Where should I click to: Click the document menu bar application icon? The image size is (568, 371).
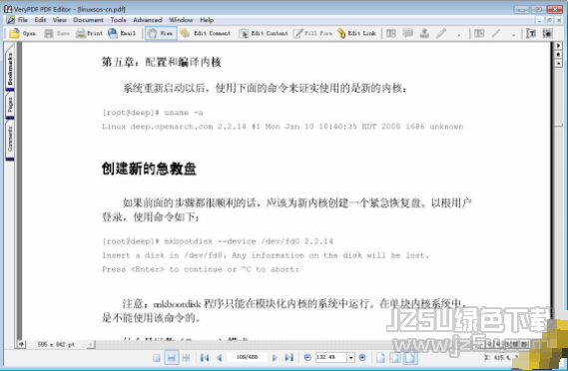click(x=11, y=20)
